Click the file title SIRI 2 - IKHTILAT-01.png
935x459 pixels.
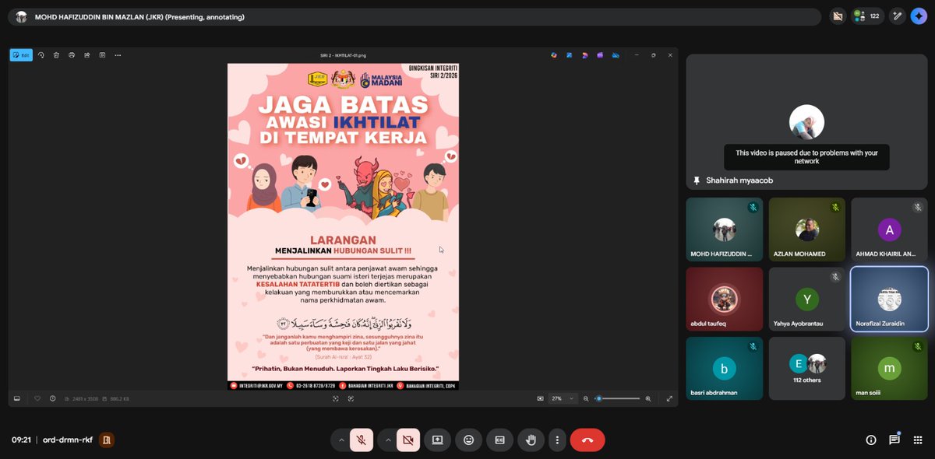point(344,55)
